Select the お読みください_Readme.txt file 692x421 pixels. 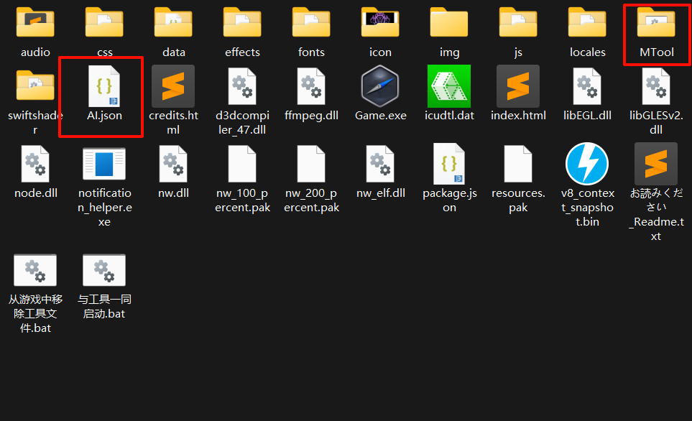[655, 164]
